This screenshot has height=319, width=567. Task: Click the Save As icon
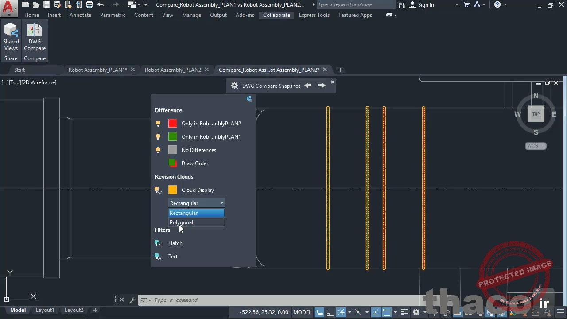pyautogui.click(x=57, y=4)
